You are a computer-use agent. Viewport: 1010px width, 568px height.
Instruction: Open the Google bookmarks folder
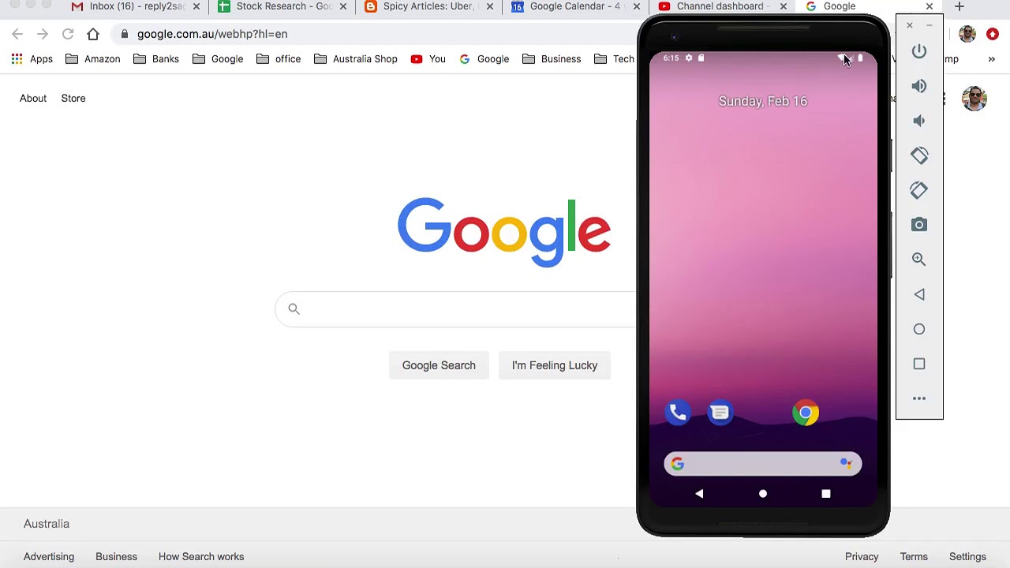(218, 59)
